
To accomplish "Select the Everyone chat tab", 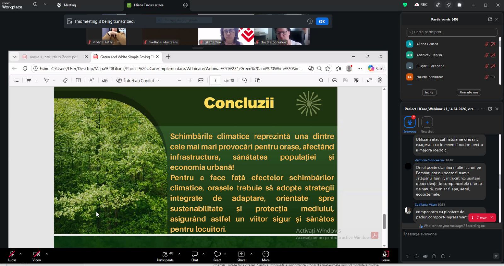I will pyautogui.click(x=409, y=122).
